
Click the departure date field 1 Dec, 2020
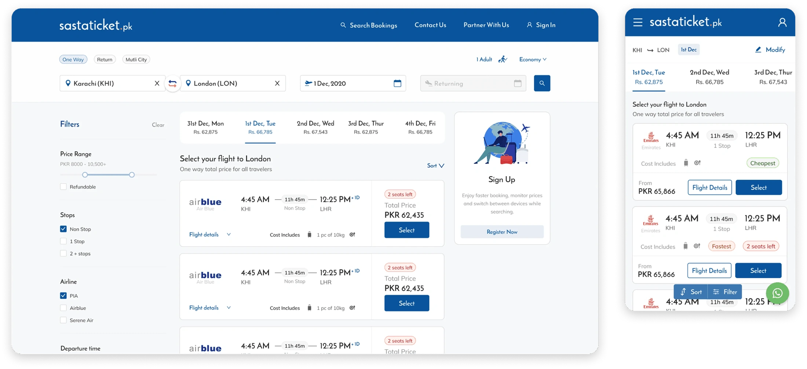(x=353, y=83)
